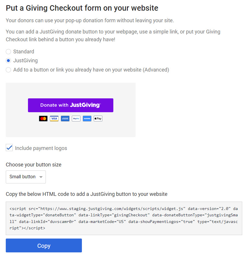Uncheck the Include payment logos checkbox
Image resolution: width=248 pixels, height=257 pixels.
(10, 148)
